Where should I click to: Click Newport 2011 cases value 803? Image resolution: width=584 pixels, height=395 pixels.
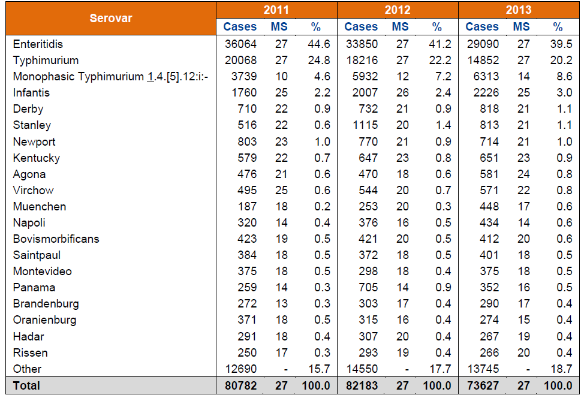(x=247, y=142)
